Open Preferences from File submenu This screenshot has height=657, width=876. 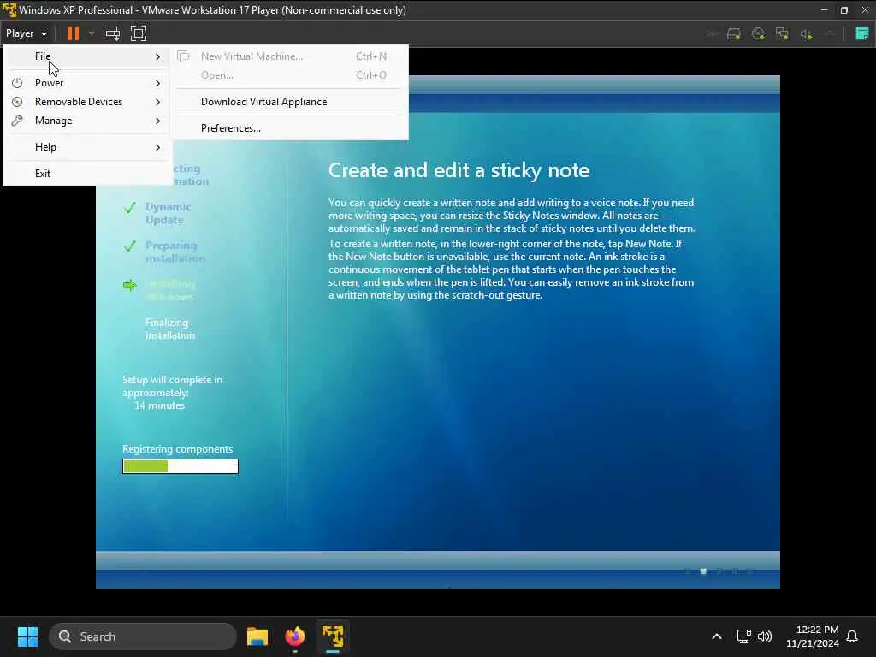pyautogui.click(x=291, y=128)
